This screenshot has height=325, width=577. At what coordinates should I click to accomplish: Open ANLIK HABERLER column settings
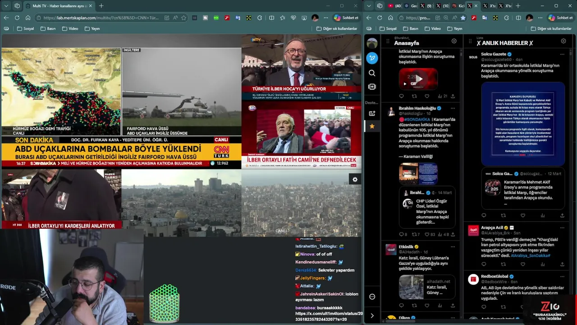563,41
